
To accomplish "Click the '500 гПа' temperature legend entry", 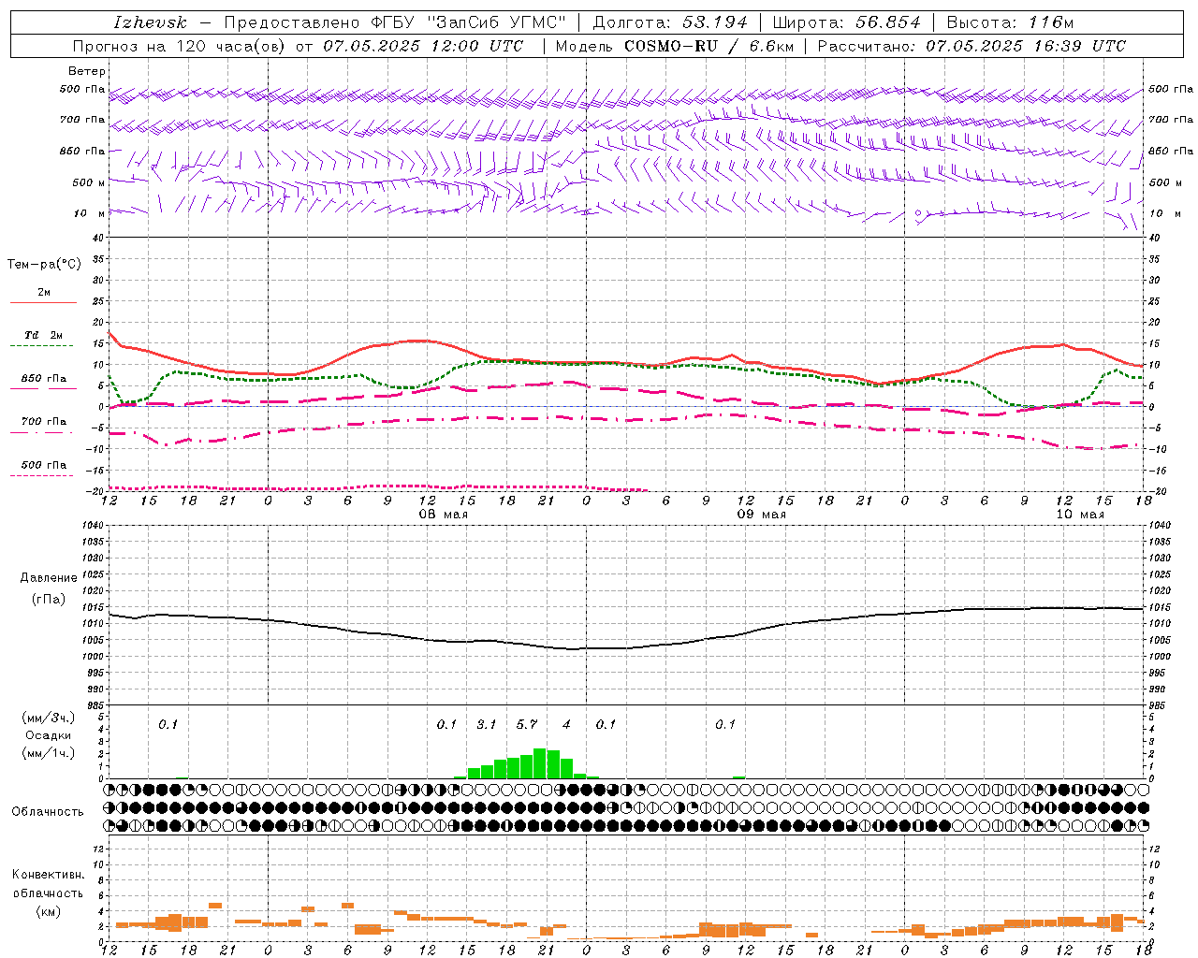I will pyautogui.click(x=44, y=464).
